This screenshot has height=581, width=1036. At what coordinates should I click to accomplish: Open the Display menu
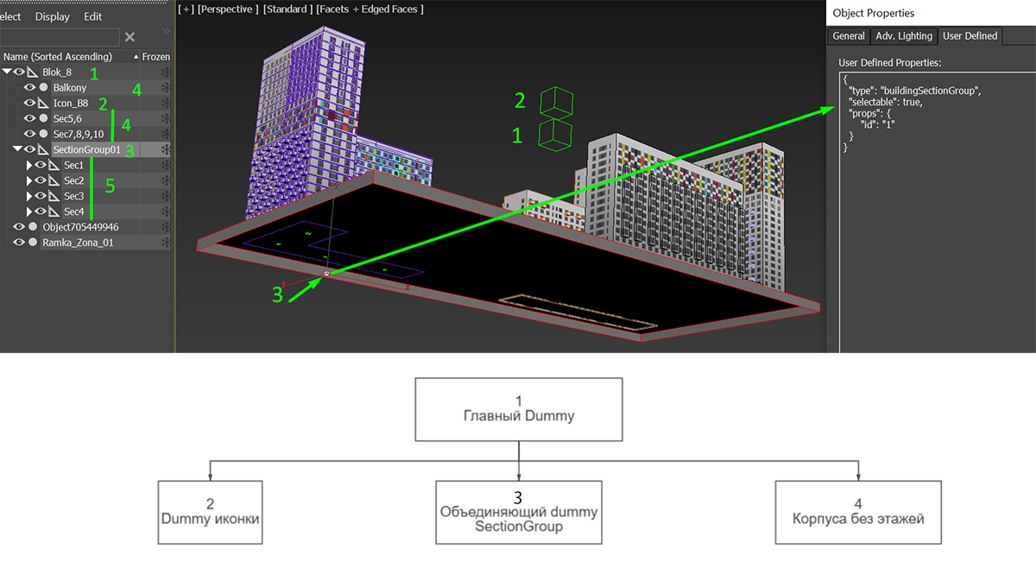tap(53, 16)
